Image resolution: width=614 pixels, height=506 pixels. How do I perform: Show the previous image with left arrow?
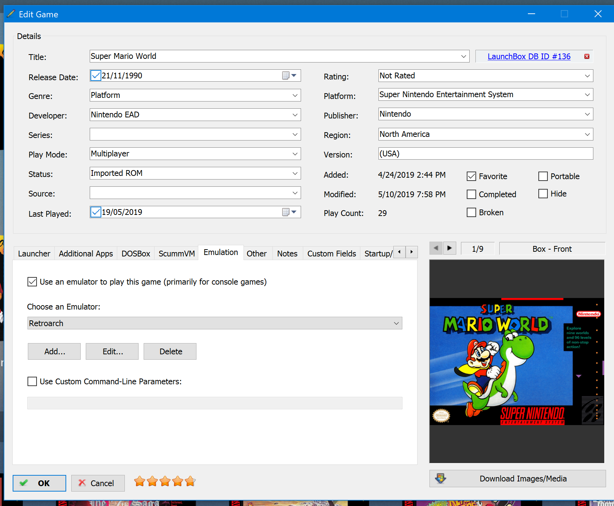click(436, 248)
